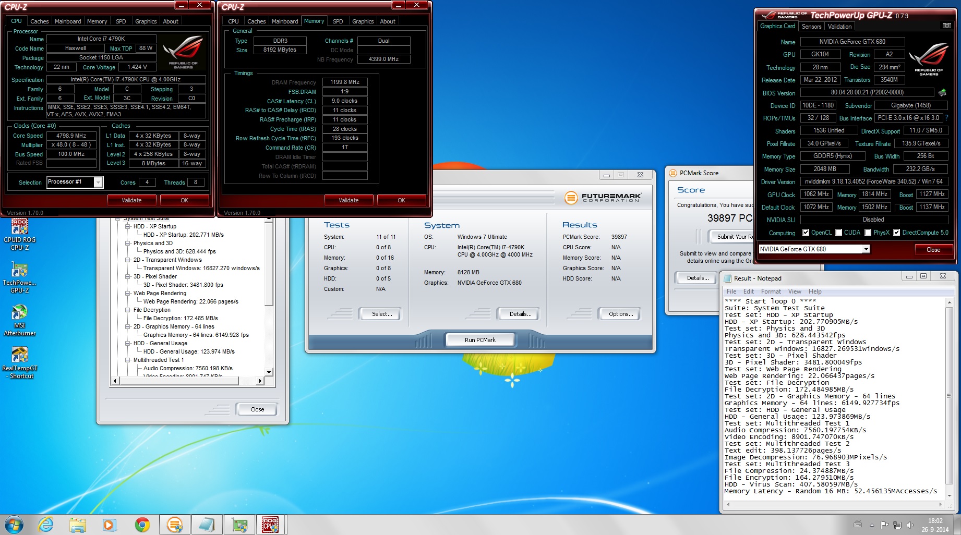Screen dimensions: 961x535
Task: Click the Notepad vertical scrollbar
Action: [950, 398]
